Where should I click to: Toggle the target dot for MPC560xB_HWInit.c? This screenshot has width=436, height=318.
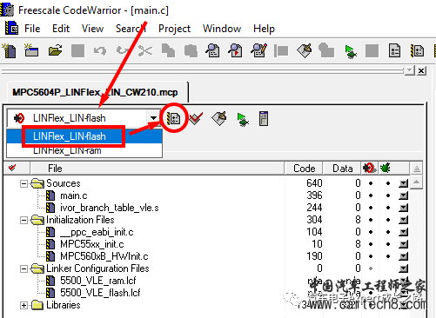[371, 256]
